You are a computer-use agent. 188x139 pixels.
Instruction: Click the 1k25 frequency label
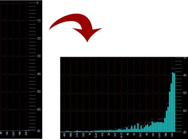[96, 135]
